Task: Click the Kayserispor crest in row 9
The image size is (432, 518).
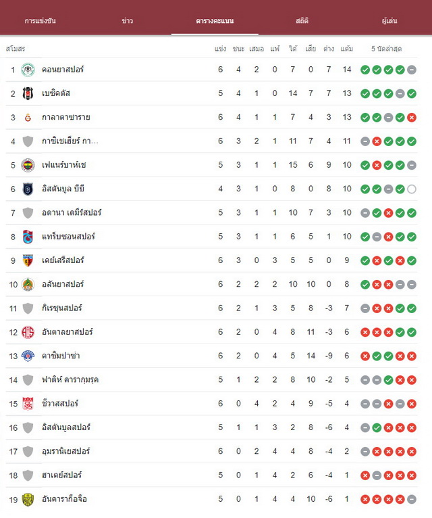Action: (28, 260)
